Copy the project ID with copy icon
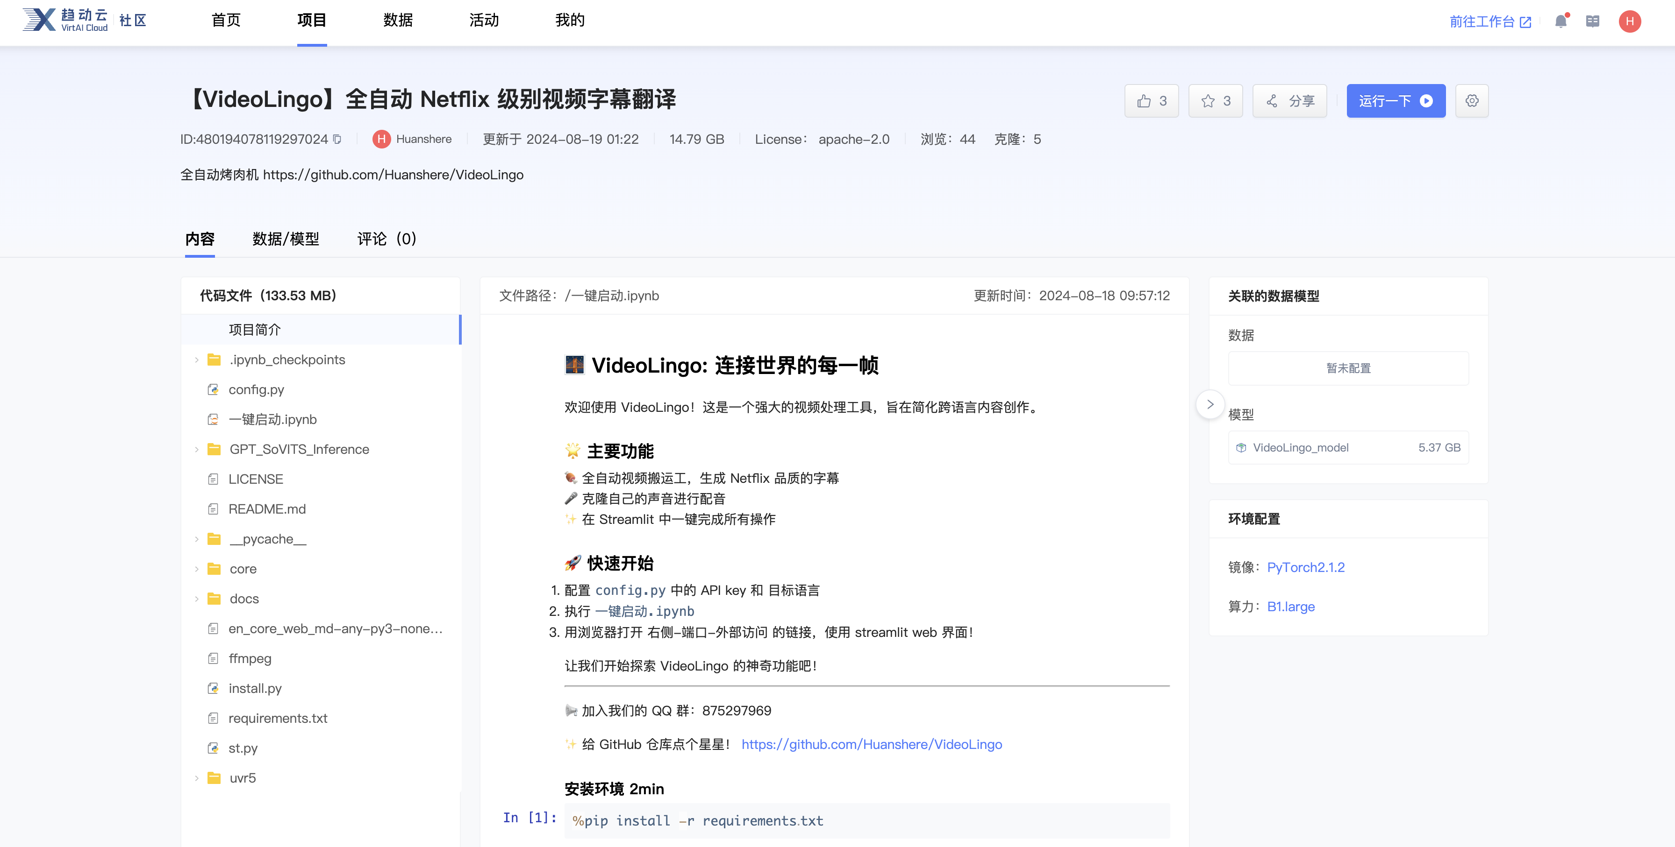1675x847 pixels. (337, 139)
